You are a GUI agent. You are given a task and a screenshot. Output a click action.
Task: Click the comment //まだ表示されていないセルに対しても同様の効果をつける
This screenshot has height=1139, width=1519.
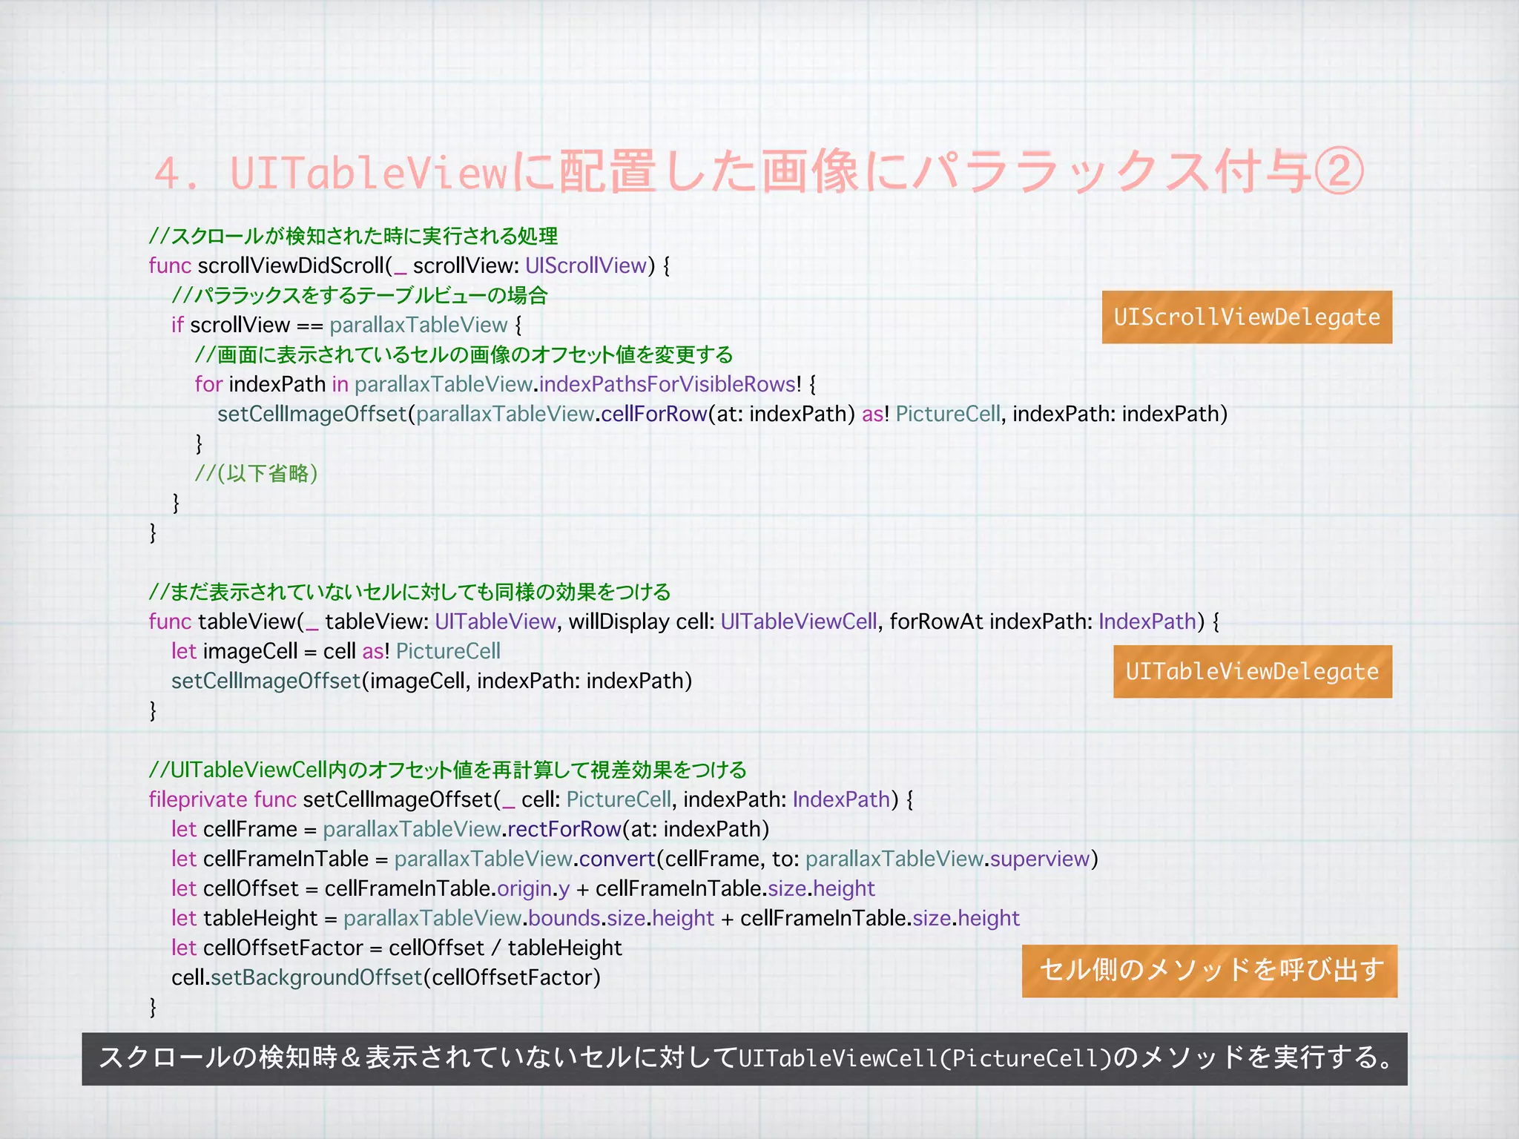409,592
